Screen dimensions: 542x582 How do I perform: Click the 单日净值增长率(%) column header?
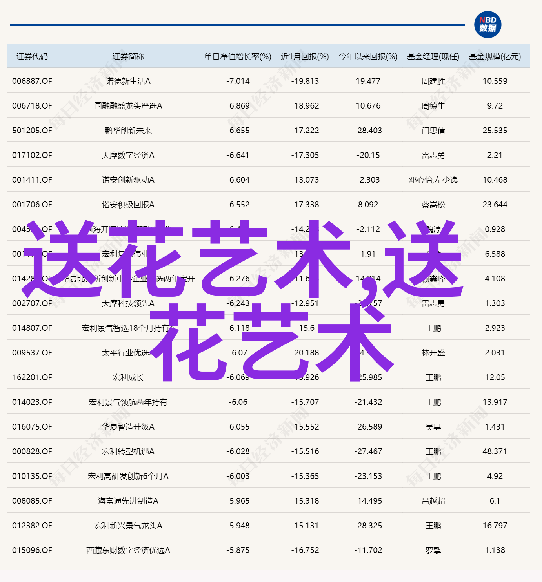[238, 56]
